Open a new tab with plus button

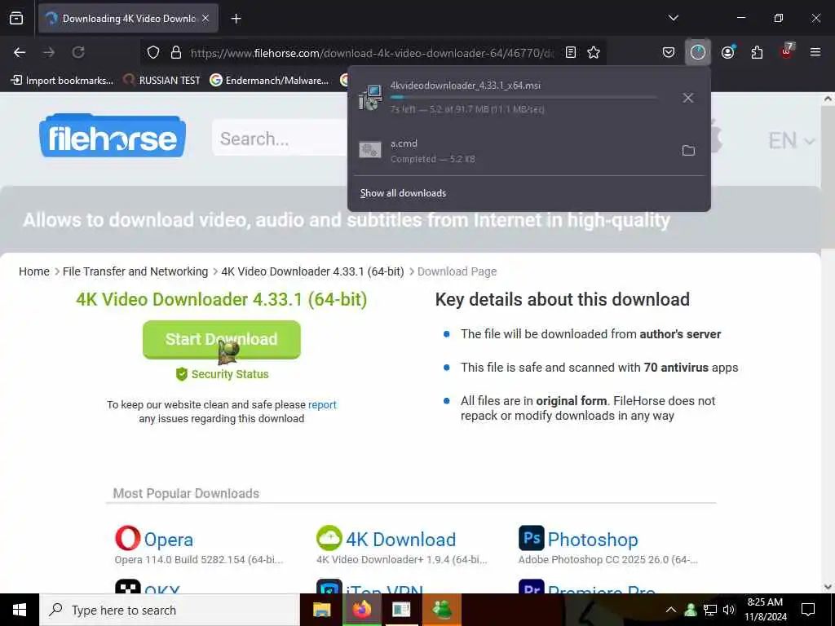(236, 19)
